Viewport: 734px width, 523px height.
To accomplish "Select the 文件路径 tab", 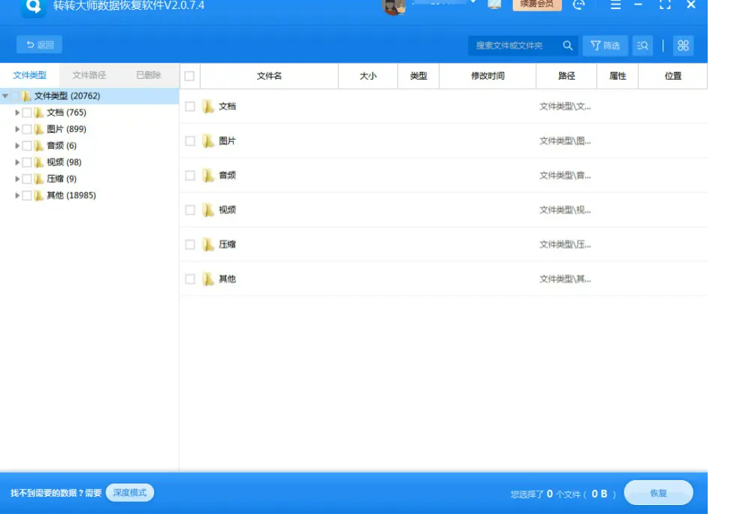I will point(89,75).
